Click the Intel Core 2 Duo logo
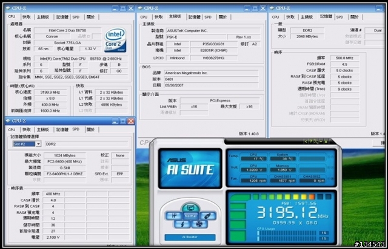 pos(115,40)
